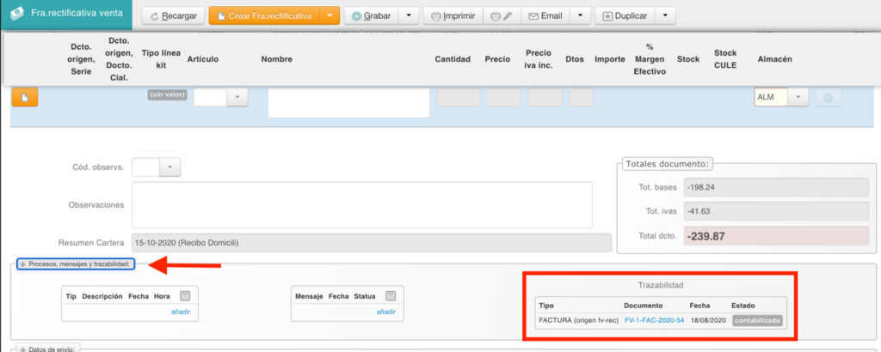The width and height of the screenshot is (881, 352).
Task: Click the Grabar save button
Action: 372,16
